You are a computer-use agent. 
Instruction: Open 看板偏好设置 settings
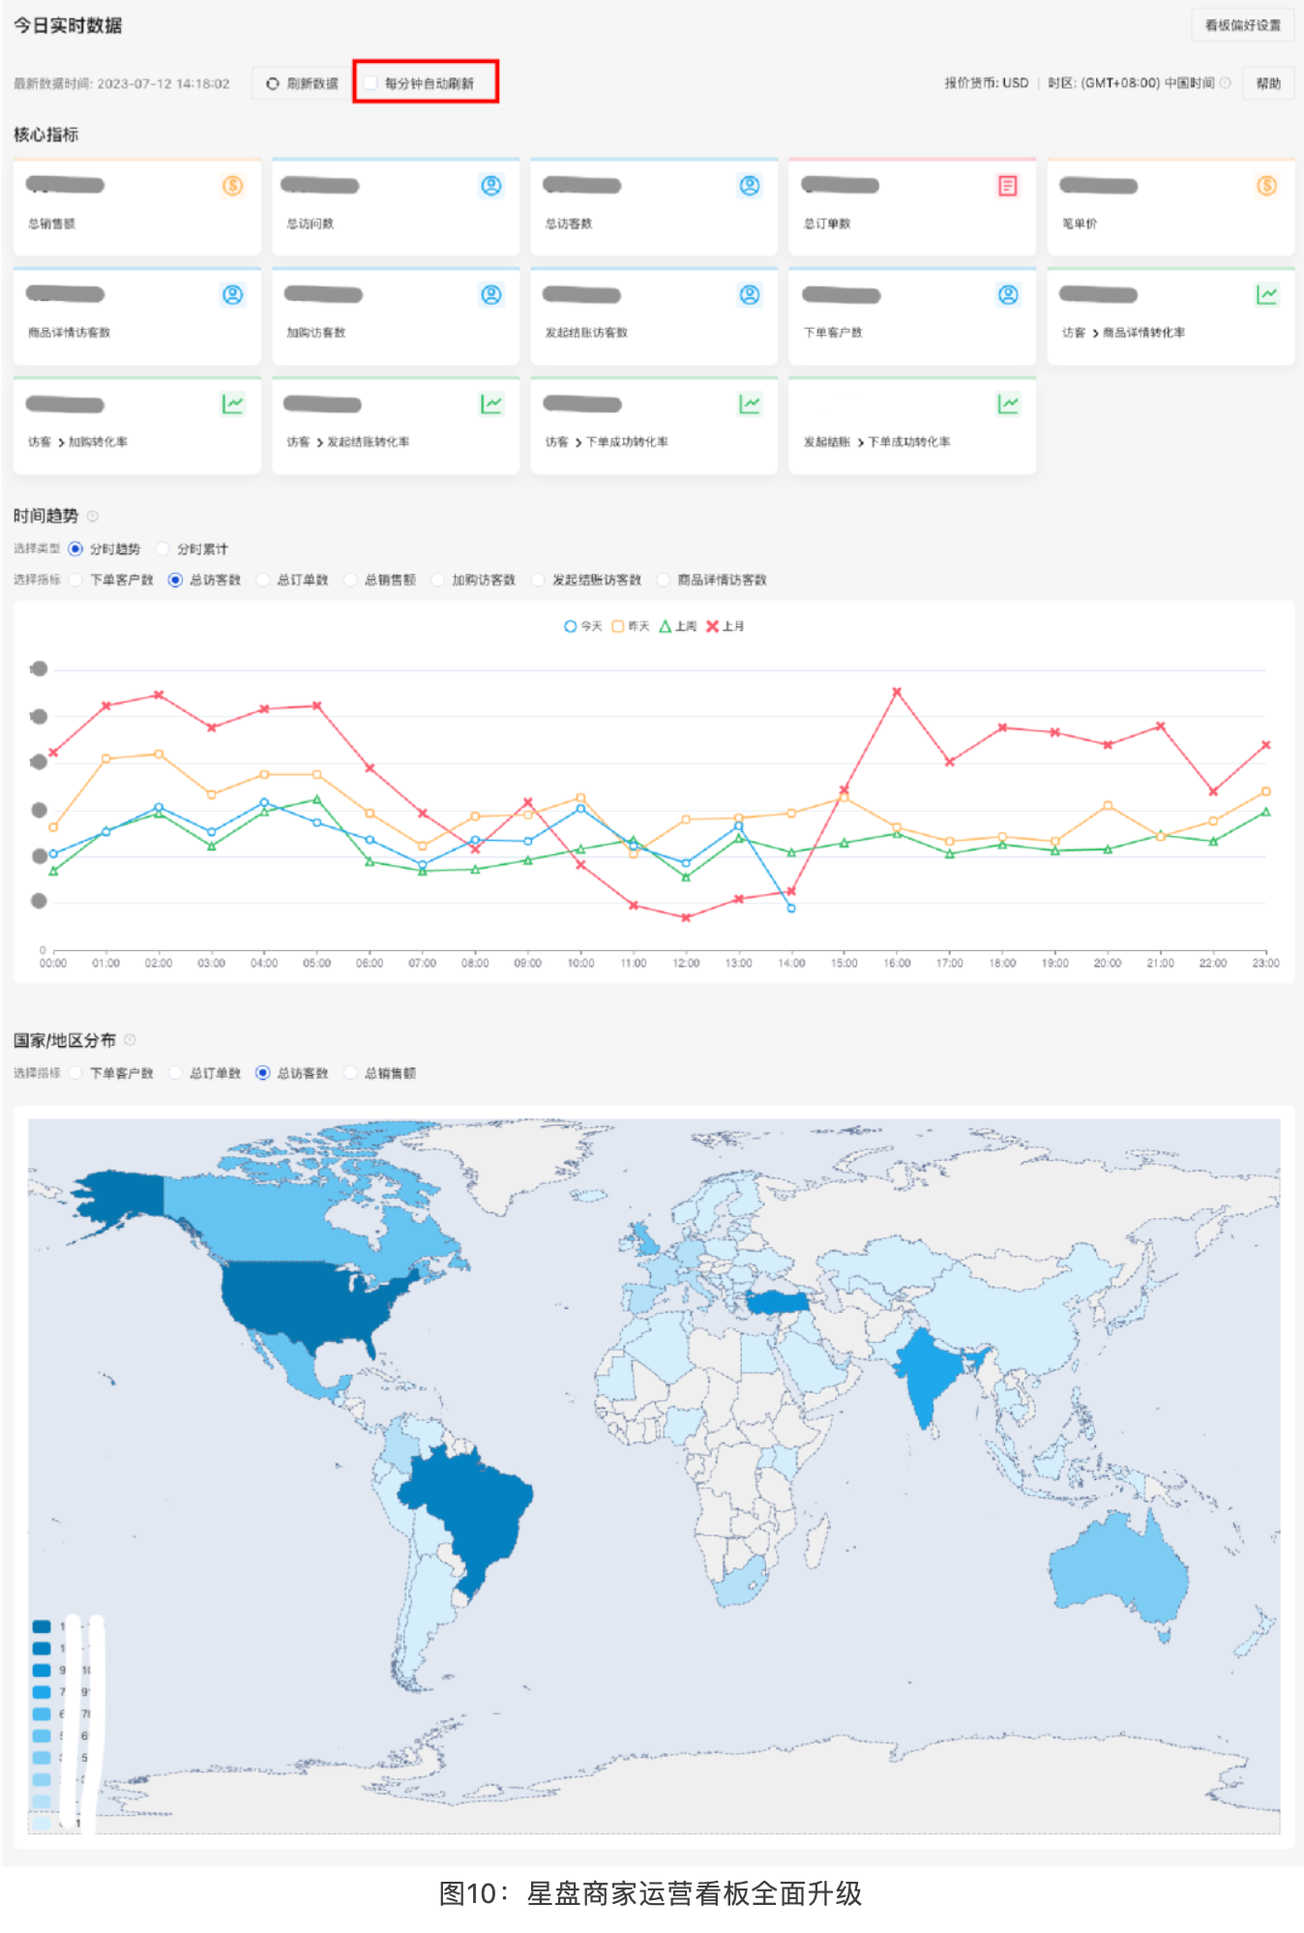1242,25
